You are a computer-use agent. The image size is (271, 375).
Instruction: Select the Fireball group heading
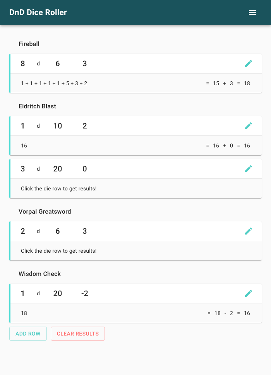pos(29,44)
